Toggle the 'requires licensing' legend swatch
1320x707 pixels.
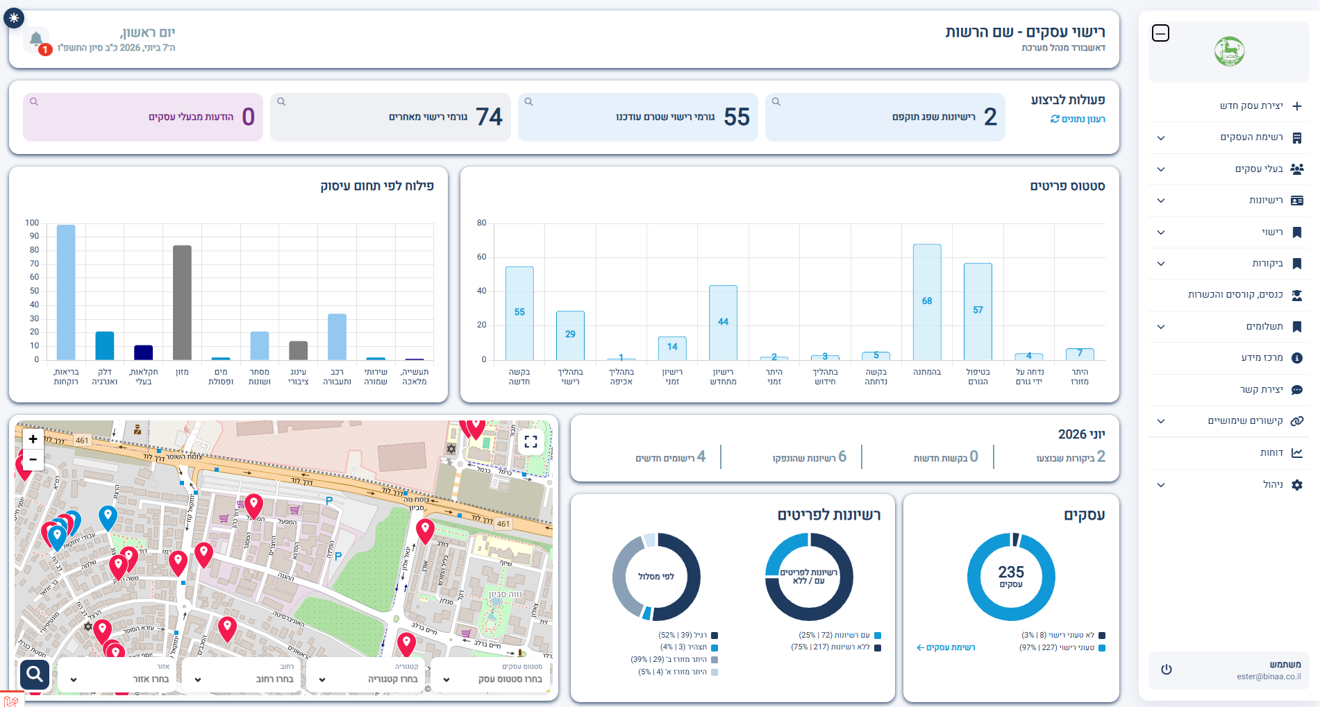coord(1102,648)
